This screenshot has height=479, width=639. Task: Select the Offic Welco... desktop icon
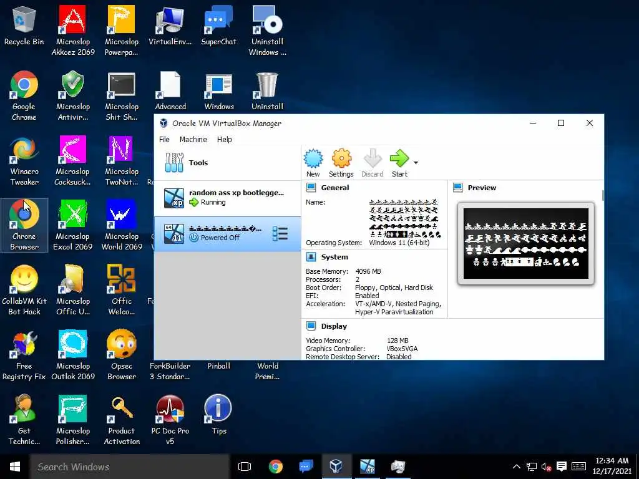(122, 291)
